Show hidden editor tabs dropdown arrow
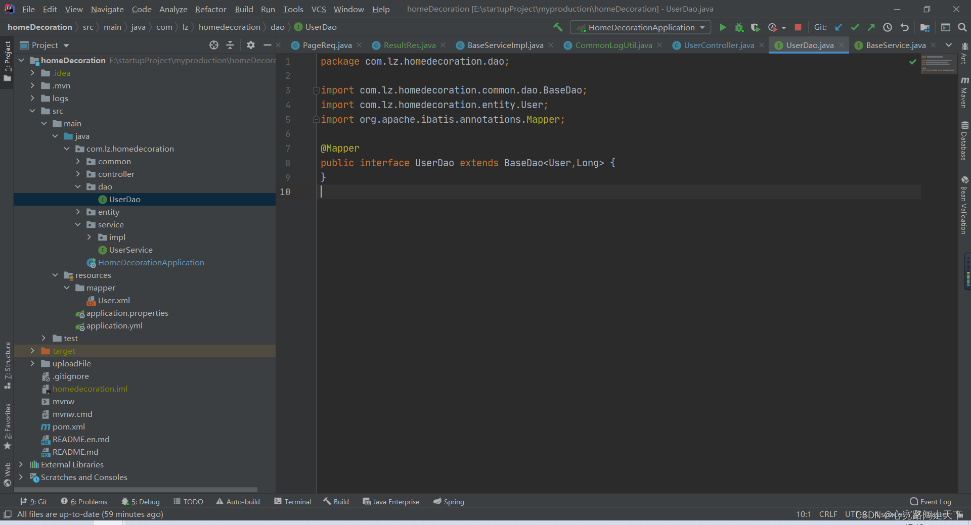 click(x=949, y=45)
